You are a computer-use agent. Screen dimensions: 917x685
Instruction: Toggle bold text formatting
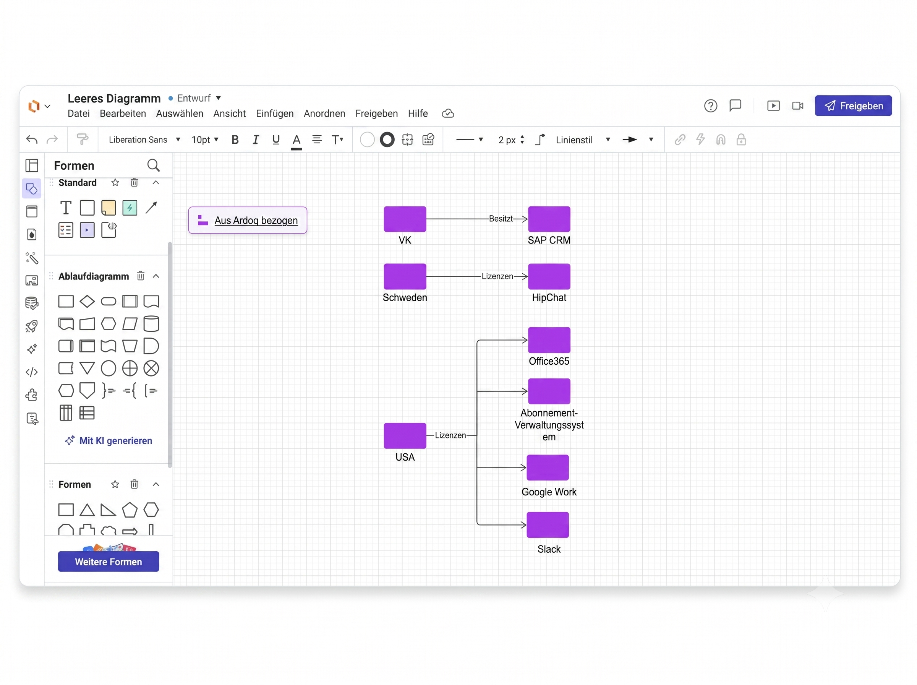235,140
